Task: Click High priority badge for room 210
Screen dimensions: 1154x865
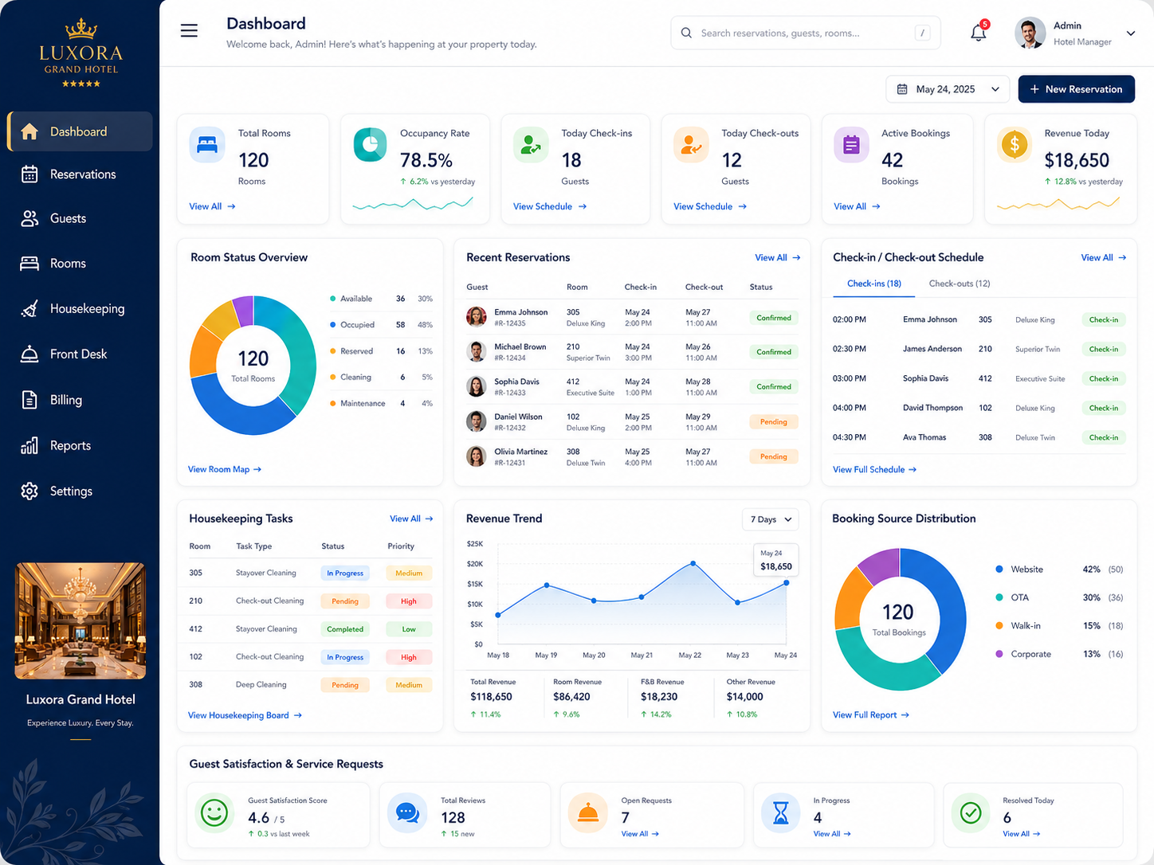Action: [x=409, y=601]
